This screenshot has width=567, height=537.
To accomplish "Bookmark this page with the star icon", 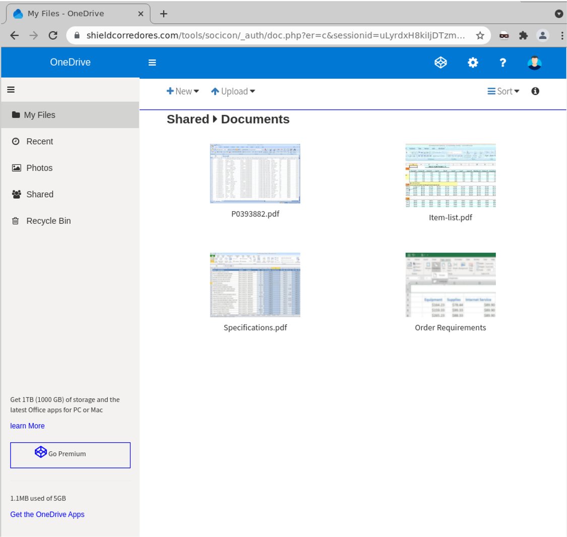I will pos(480,35).
